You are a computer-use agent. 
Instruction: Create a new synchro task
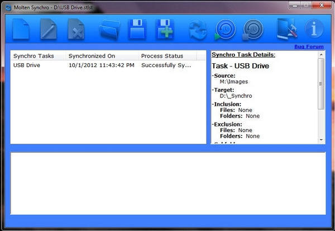pyautogui.click(x=21, y=29)
